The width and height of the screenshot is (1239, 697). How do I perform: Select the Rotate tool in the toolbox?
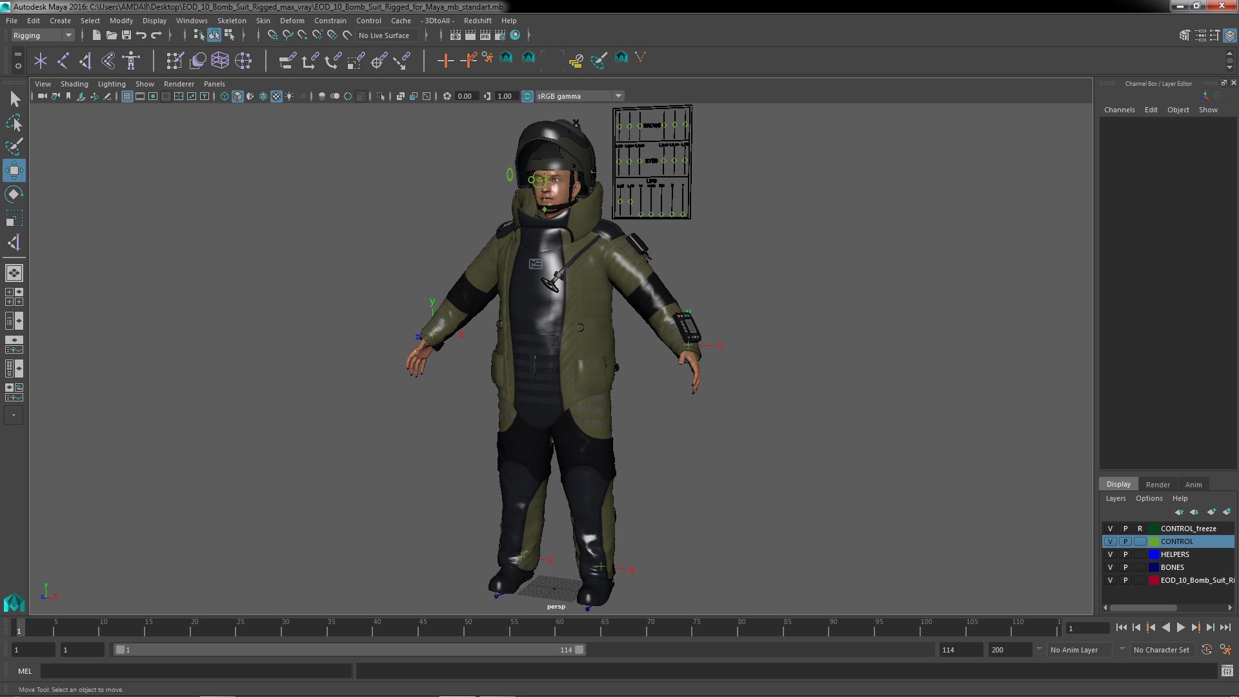point(14,194)
